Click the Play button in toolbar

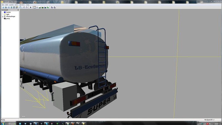tap(31, 8)
